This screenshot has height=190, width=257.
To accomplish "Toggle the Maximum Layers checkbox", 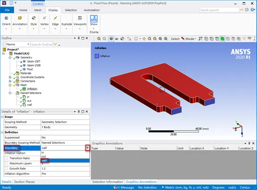I will tap(6, 163).
